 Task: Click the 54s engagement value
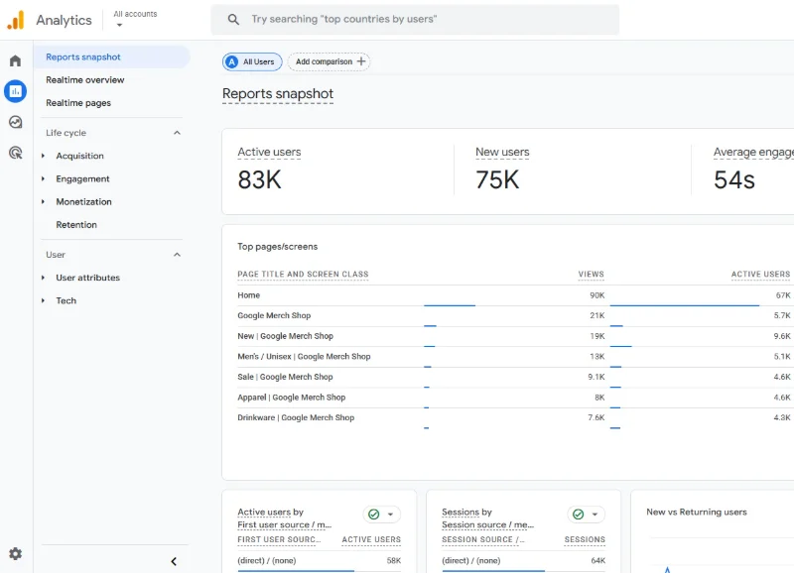pyautogui.click(x=734, y=179)
